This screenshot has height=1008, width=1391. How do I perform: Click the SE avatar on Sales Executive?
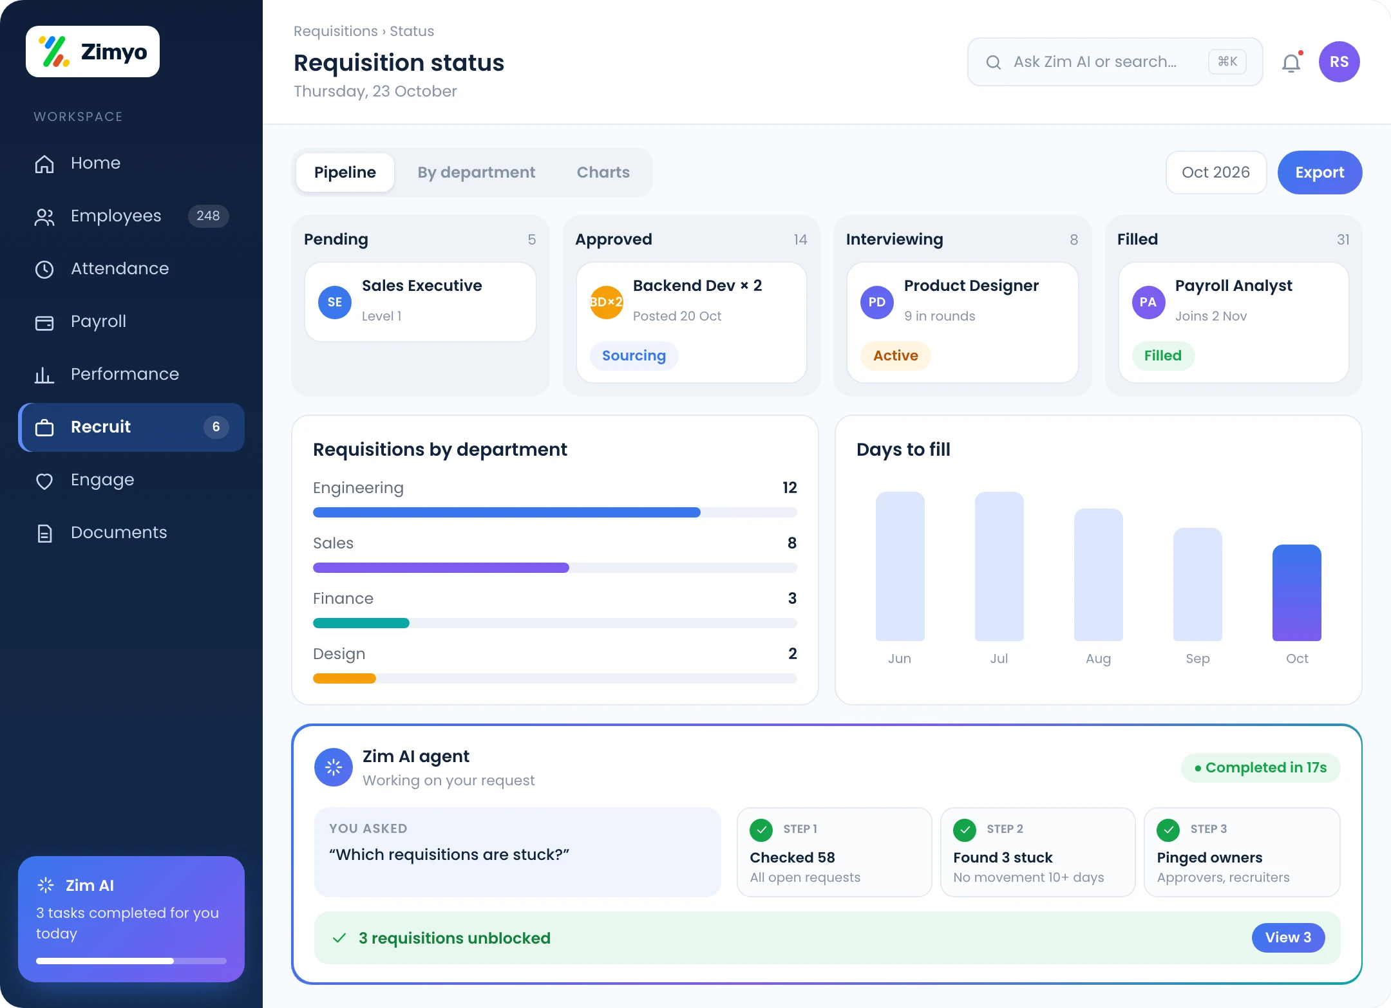tap(335, 302)
